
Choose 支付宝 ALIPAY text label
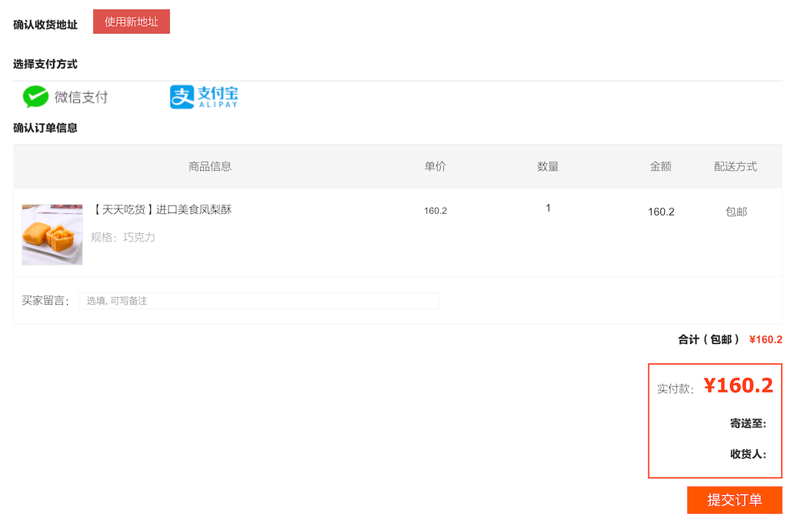218,97
